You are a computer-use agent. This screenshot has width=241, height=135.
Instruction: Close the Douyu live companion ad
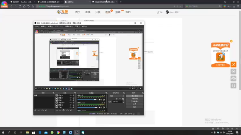pyautogui.click(x=231, y=41)
